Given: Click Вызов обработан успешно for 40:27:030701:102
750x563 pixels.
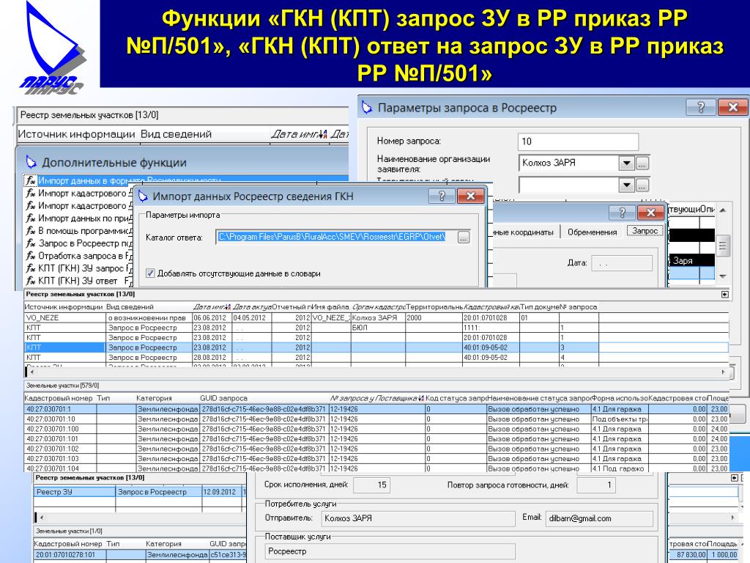Looking at the screenshot, I should pos(538,449).
